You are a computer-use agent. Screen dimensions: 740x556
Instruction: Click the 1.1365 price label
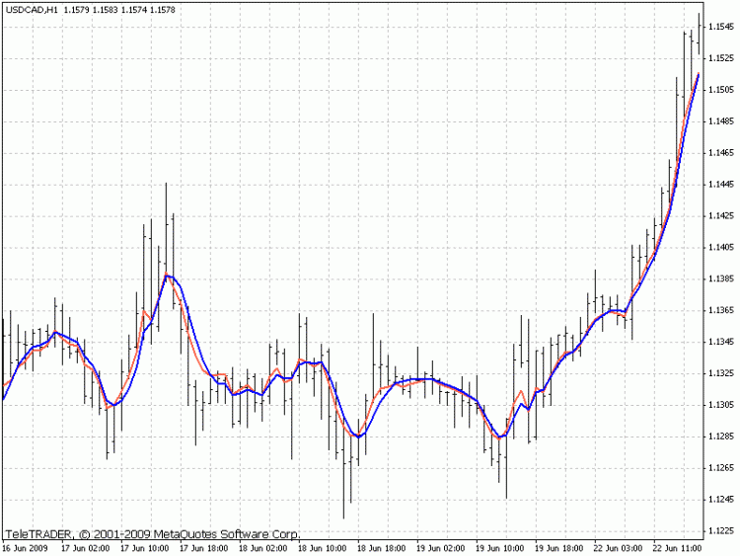721,310
